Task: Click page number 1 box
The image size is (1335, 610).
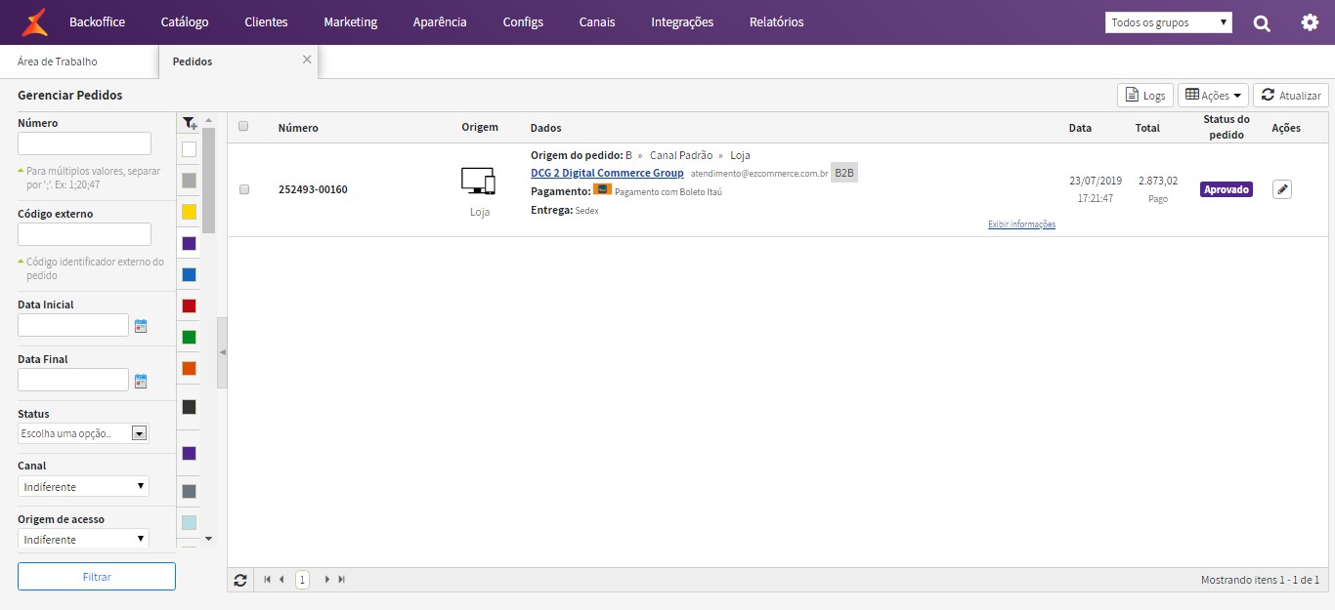Action: [x=302, y=580]
